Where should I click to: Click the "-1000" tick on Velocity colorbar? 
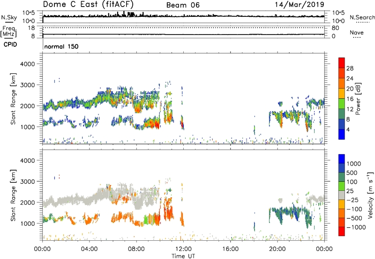356,227
